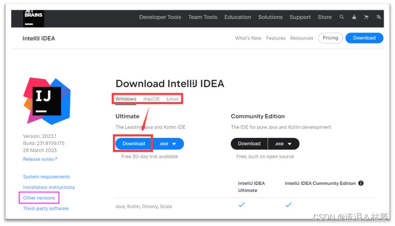Click the Java, Kotlin, Groovy, Scala row

pyautogui.click(x=245, y=206)
